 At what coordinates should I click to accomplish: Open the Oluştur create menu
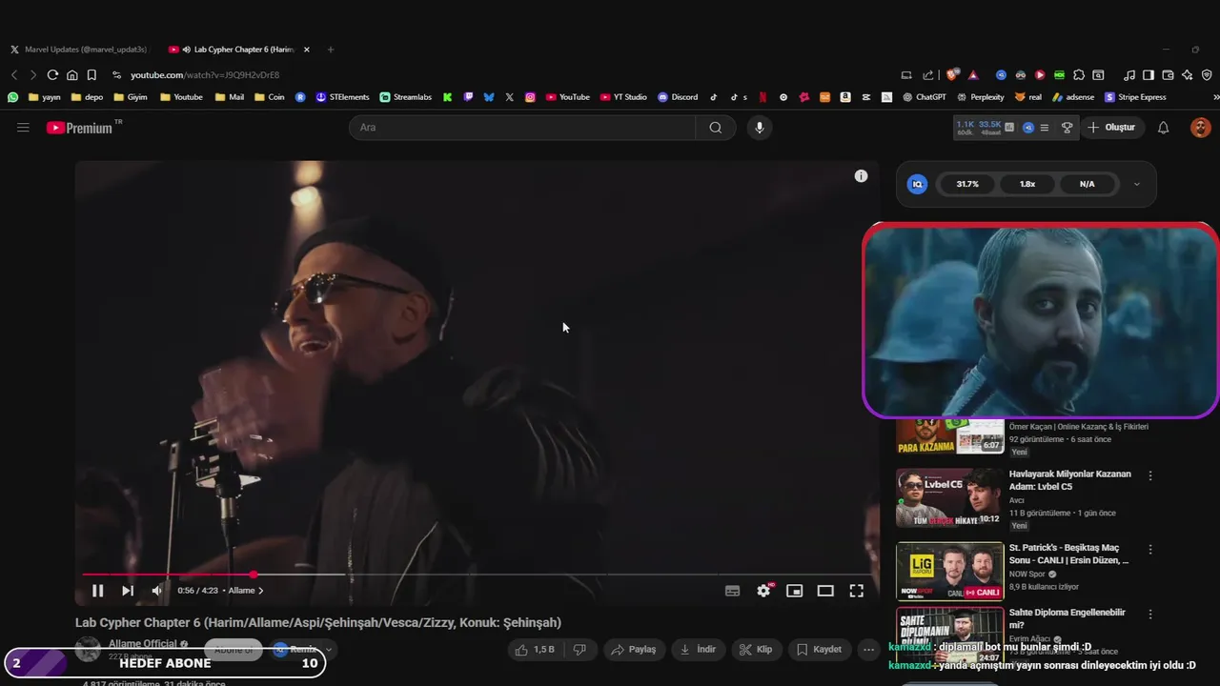tap(1111, 128)
